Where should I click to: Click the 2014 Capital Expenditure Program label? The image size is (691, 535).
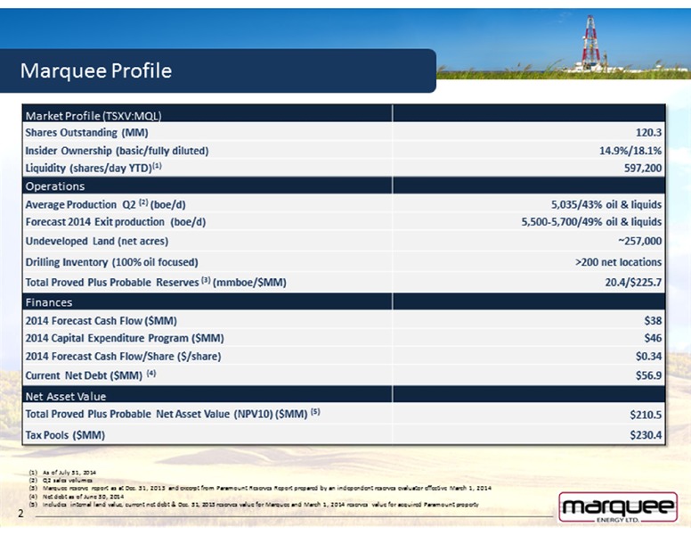click(125, 338)
